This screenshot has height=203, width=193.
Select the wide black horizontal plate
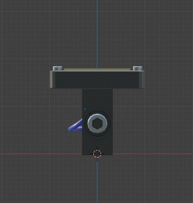point(97,79)
